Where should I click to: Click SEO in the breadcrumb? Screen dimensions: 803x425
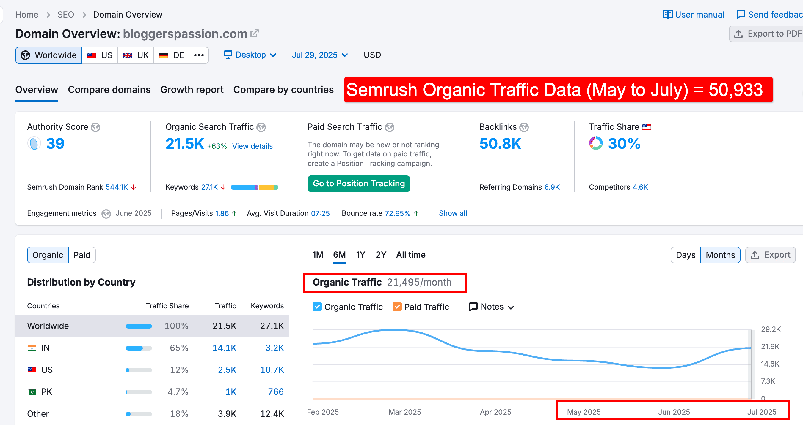click(65, 14)
